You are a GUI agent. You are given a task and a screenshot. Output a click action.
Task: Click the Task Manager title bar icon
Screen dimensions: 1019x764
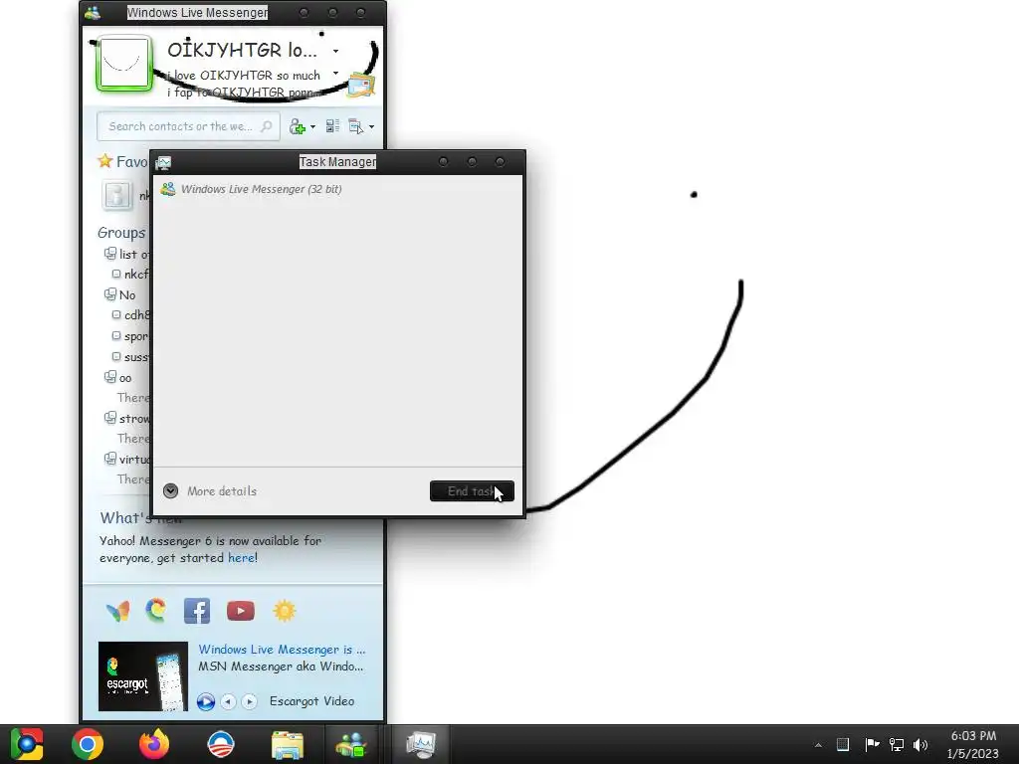click(x=163, y=162)
